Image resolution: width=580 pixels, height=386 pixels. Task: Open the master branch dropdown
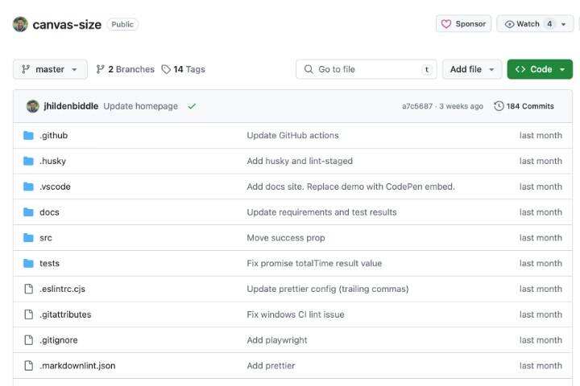point(50,69)
